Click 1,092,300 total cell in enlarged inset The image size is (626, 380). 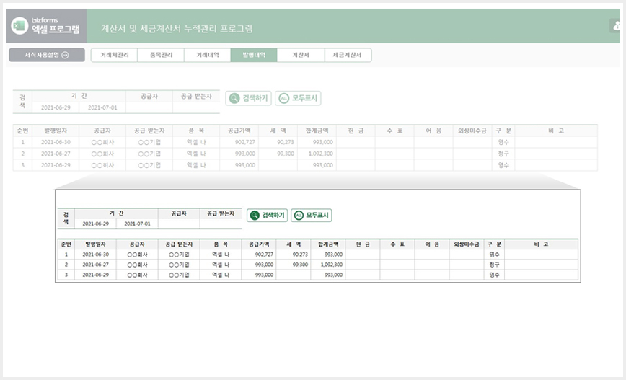point(328,265)
